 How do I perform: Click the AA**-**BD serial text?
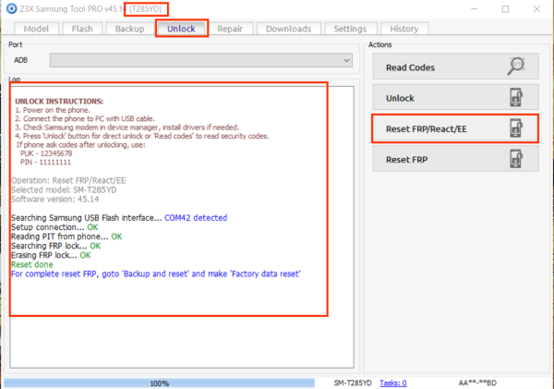[477, 383]
